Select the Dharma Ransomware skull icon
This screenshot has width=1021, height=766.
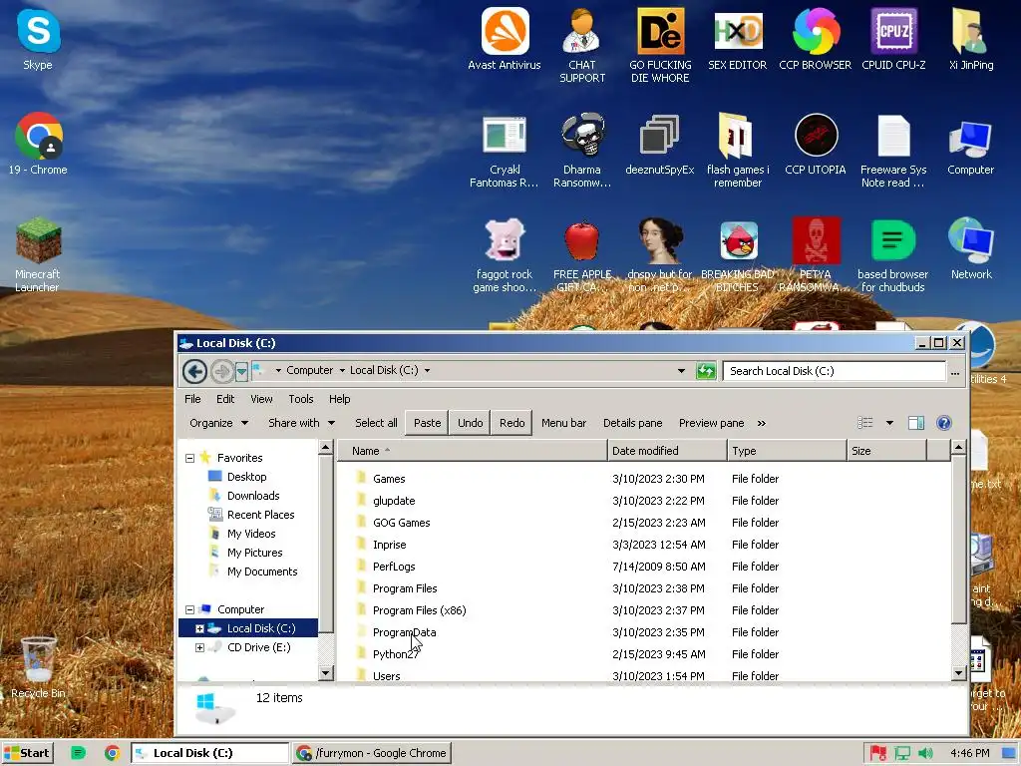[582, 151]
